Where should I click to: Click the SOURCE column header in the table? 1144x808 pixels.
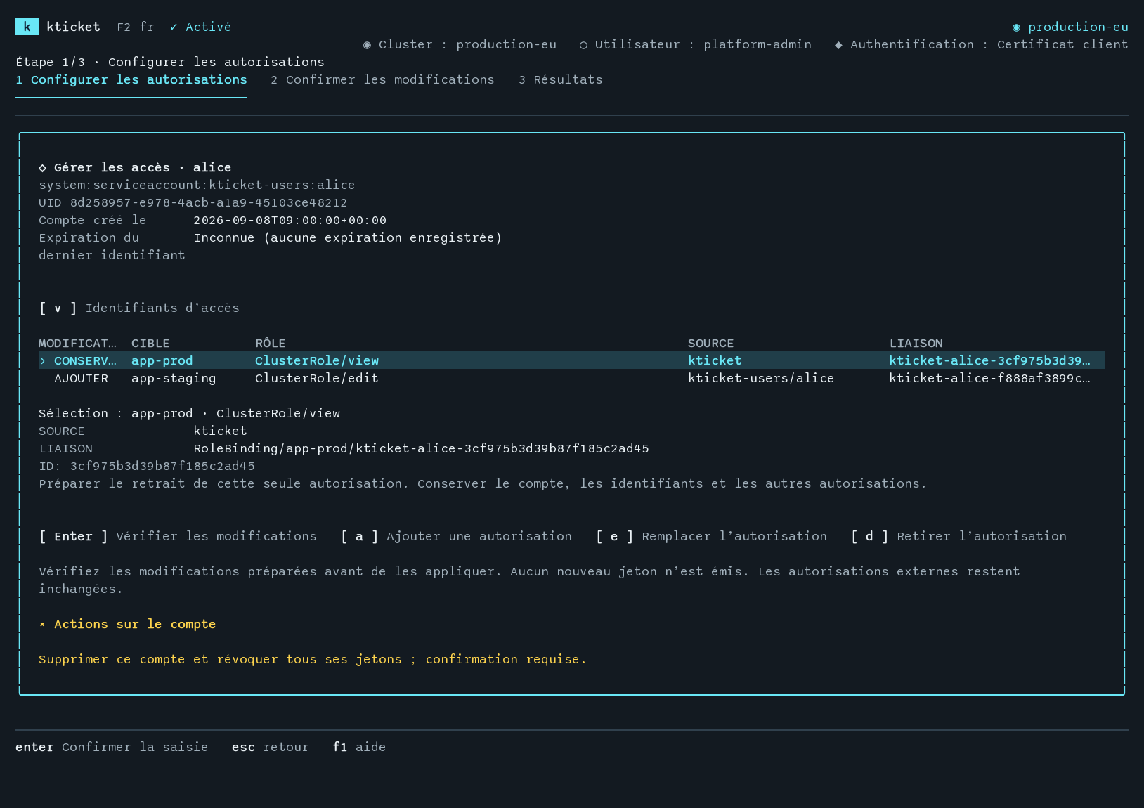[x=710, y=343]
